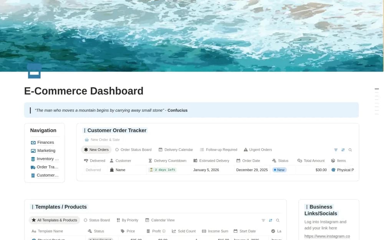Image resolution: width=384 pixels, height=240 pixels.
Task: Switch to Status Board tab in Templates
Action: coord(97,220)
